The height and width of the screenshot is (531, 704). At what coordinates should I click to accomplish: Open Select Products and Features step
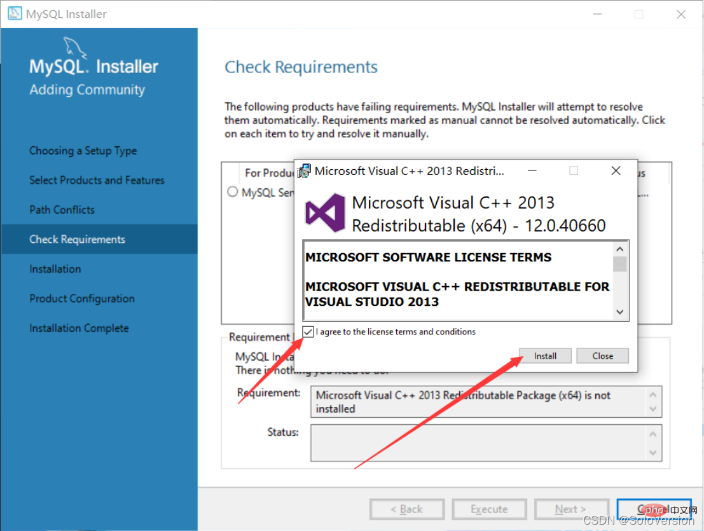click(97, 181)
